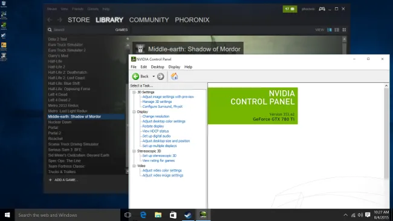The height and width of the screenshot is (221, 393).
Task: Click the Steam forward navigation arrow
Action: click(x=60, y=20)
